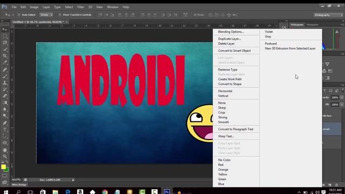345x194 pixels.
Task: Select the Eraser tool
Action: 5,96
